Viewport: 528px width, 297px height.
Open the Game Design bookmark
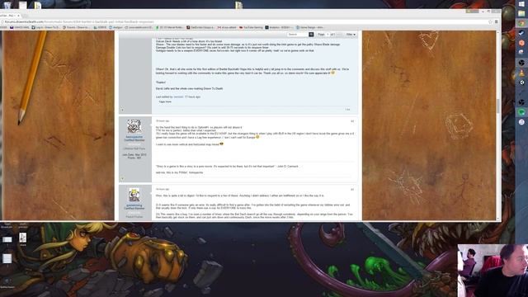(x=310, y=27)
